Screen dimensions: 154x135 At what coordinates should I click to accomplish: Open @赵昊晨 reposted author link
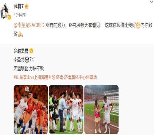pyautogui.click(x=21, y=51)
